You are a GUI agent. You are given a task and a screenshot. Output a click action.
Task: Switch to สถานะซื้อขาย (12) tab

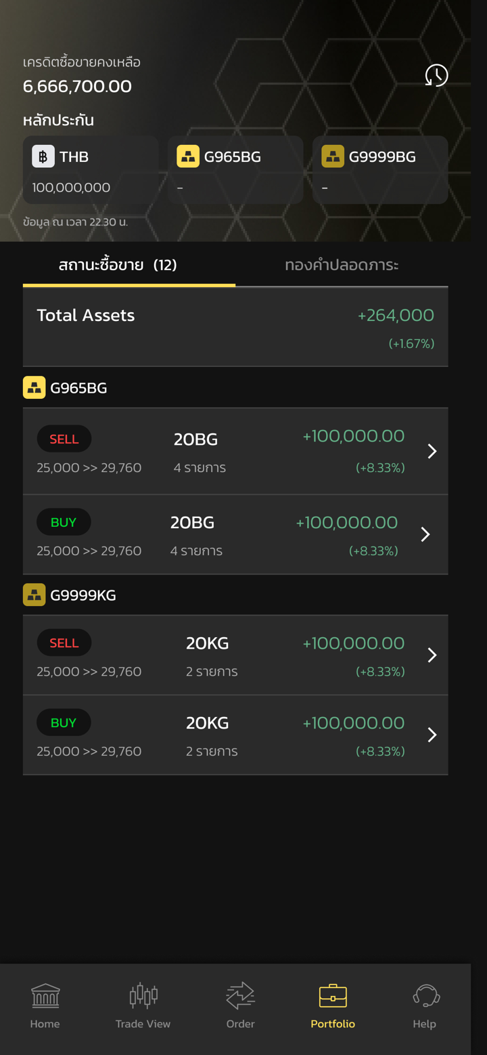click(x=118, y=265)
